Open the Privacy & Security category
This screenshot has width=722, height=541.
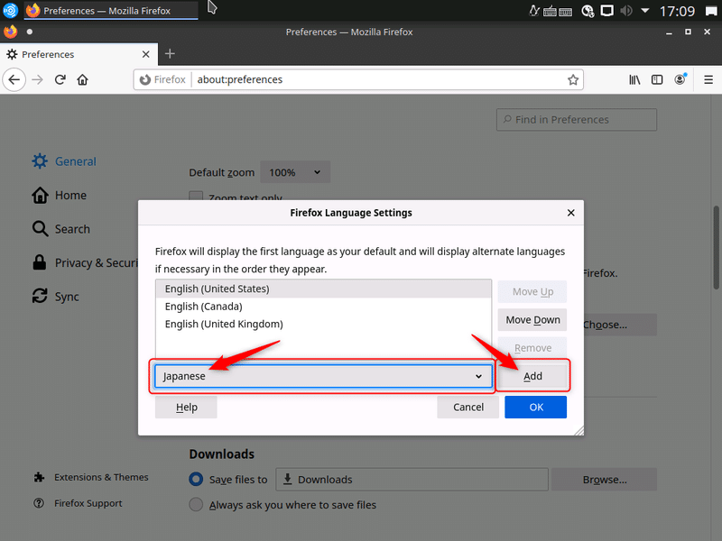(85, 262)
